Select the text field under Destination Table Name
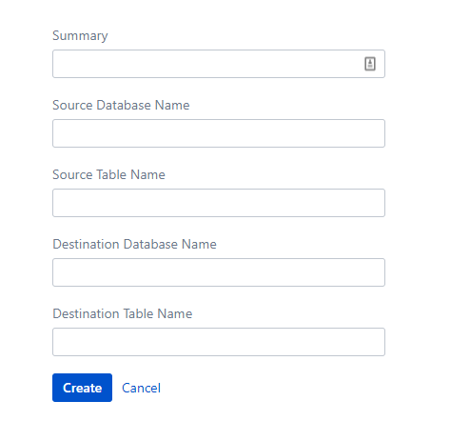The image size is (470, 421). click(219, 342)
